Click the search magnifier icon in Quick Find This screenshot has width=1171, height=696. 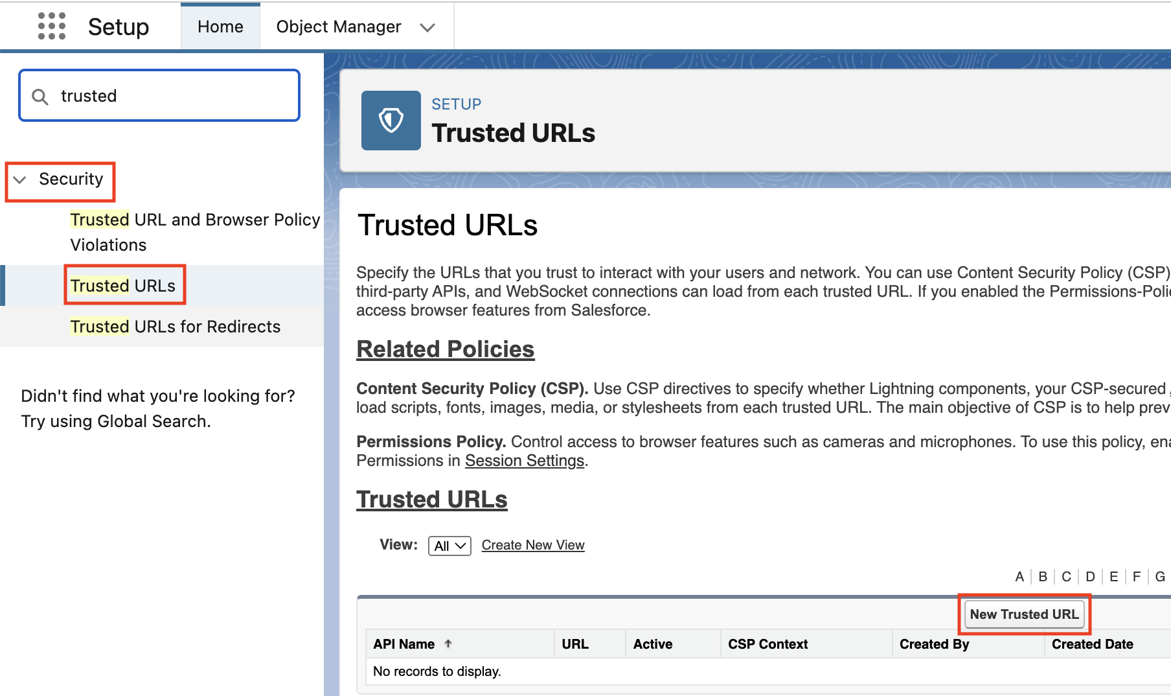click(x=40, y=97)
